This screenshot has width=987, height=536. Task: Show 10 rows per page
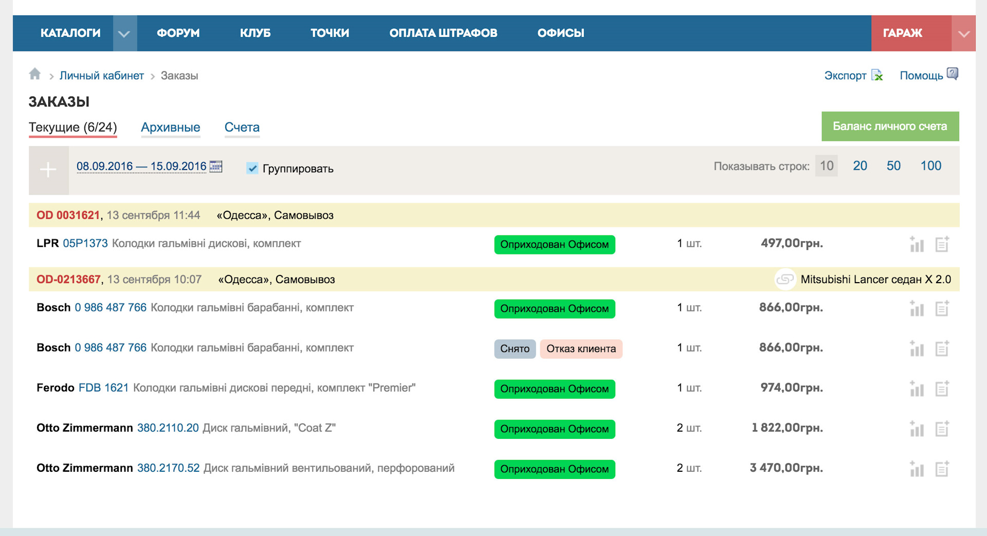coord(827,166)
